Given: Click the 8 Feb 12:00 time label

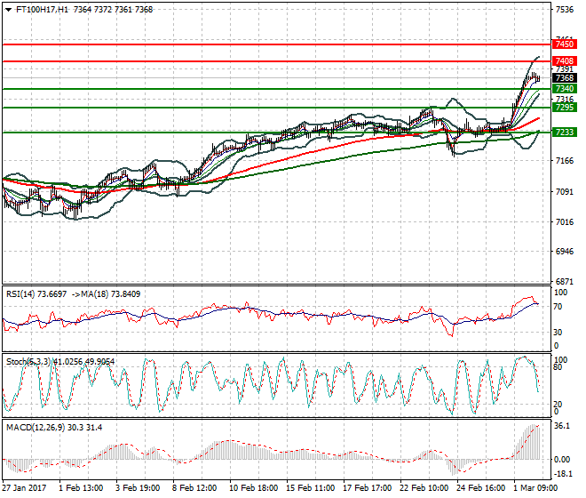Looking at the screenshot, I should click(194, 488).
